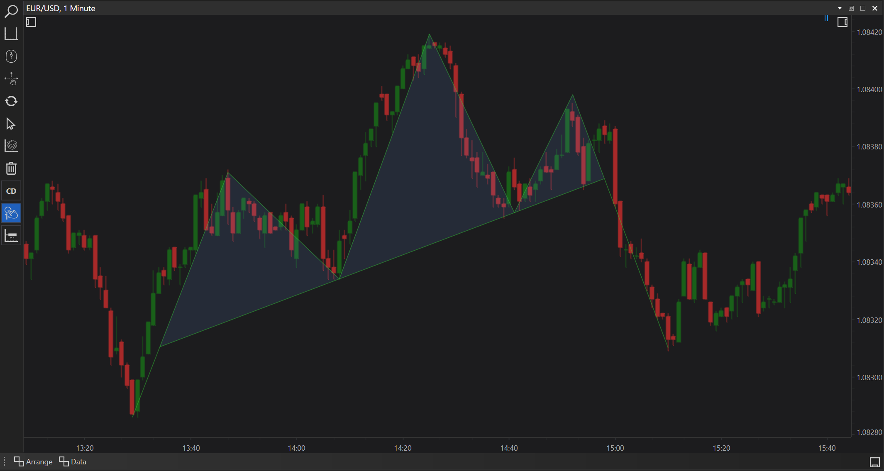The height and width of the screenshot is (471, 884).
Task: Toggle the horizontal bar chart tool
Action: 11,236
